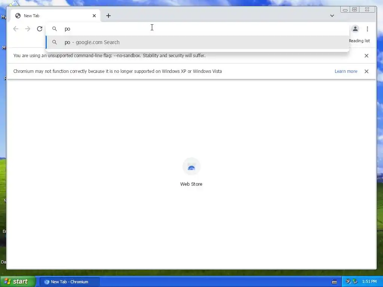Click the keyboard icon in taskbar

[334, 282]
